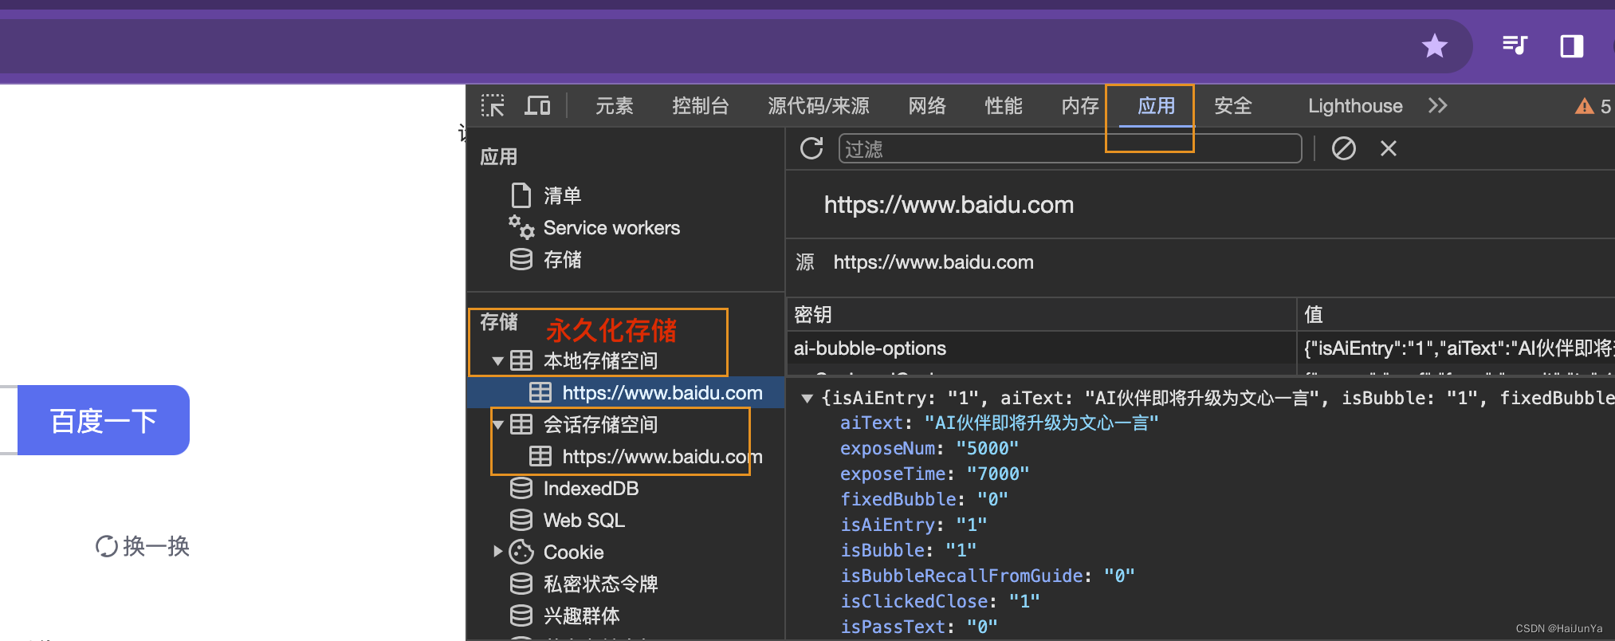Show more DevTools tabs chevron
This screenshot has height=641, width=1615.
point(1437,106)
